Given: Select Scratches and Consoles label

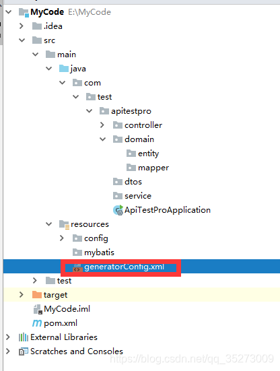Looking at the screenshot, I should tap(77, 351).
